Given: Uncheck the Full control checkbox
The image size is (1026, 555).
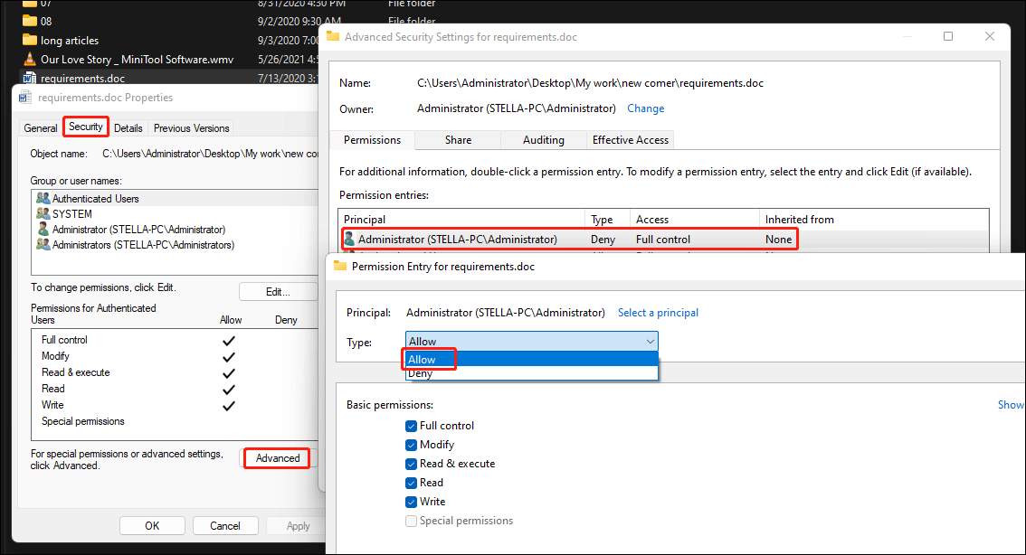Looking at the screenshot, I should point(412,426).
